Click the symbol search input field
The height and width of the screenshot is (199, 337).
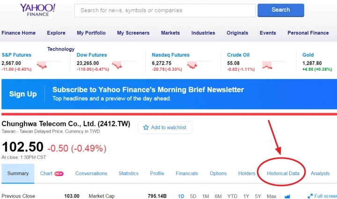(x=165, y=10)
